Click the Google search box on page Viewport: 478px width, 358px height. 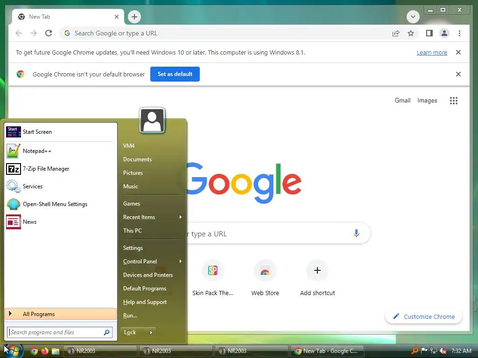point(277,234)
